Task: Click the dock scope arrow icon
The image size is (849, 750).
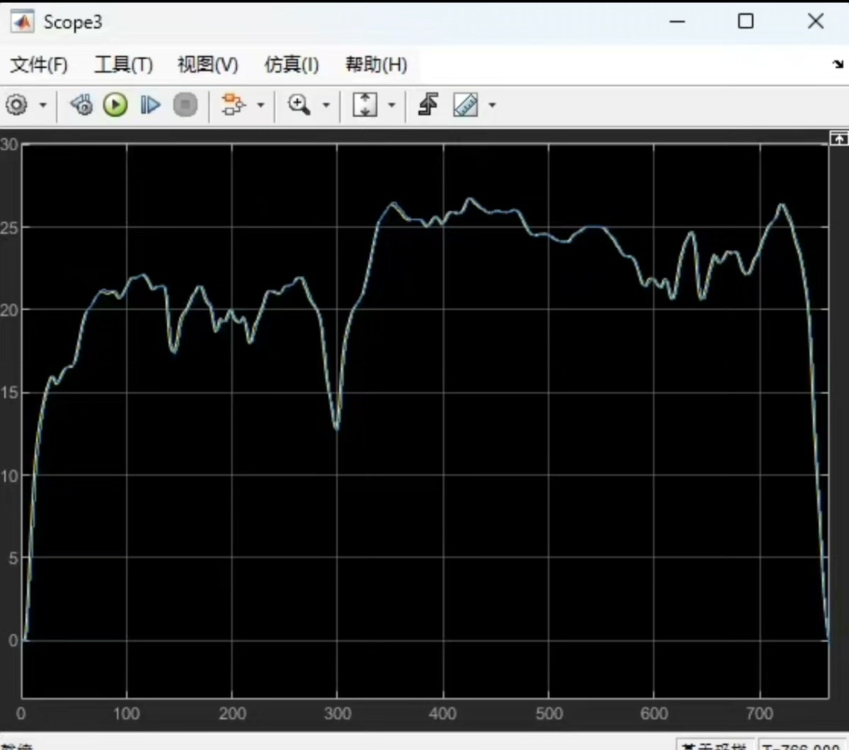Action: pos(838,64)
